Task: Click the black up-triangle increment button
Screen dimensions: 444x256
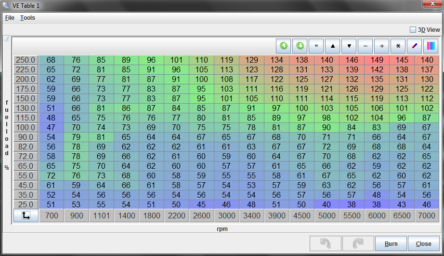Action: point(333,46)
